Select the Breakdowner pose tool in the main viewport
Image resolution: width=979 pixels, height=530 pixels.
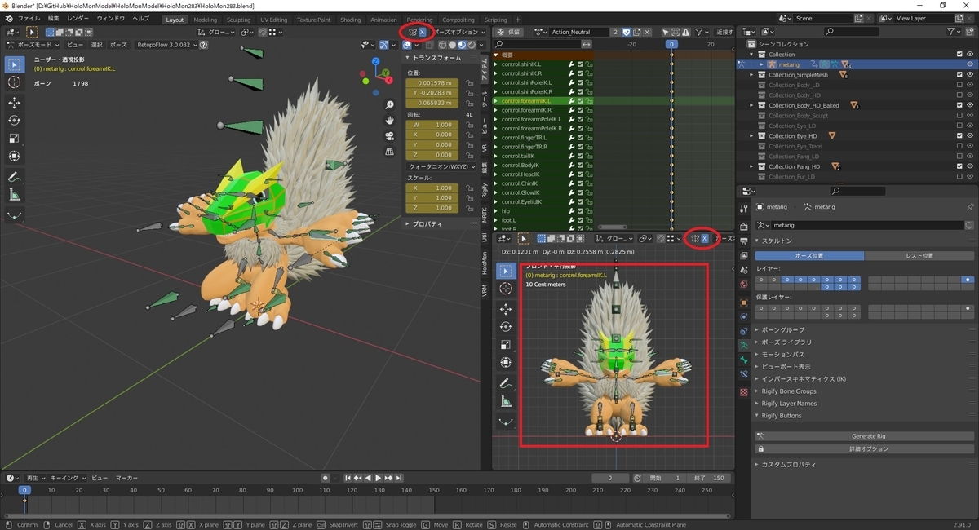click(15, 215)
